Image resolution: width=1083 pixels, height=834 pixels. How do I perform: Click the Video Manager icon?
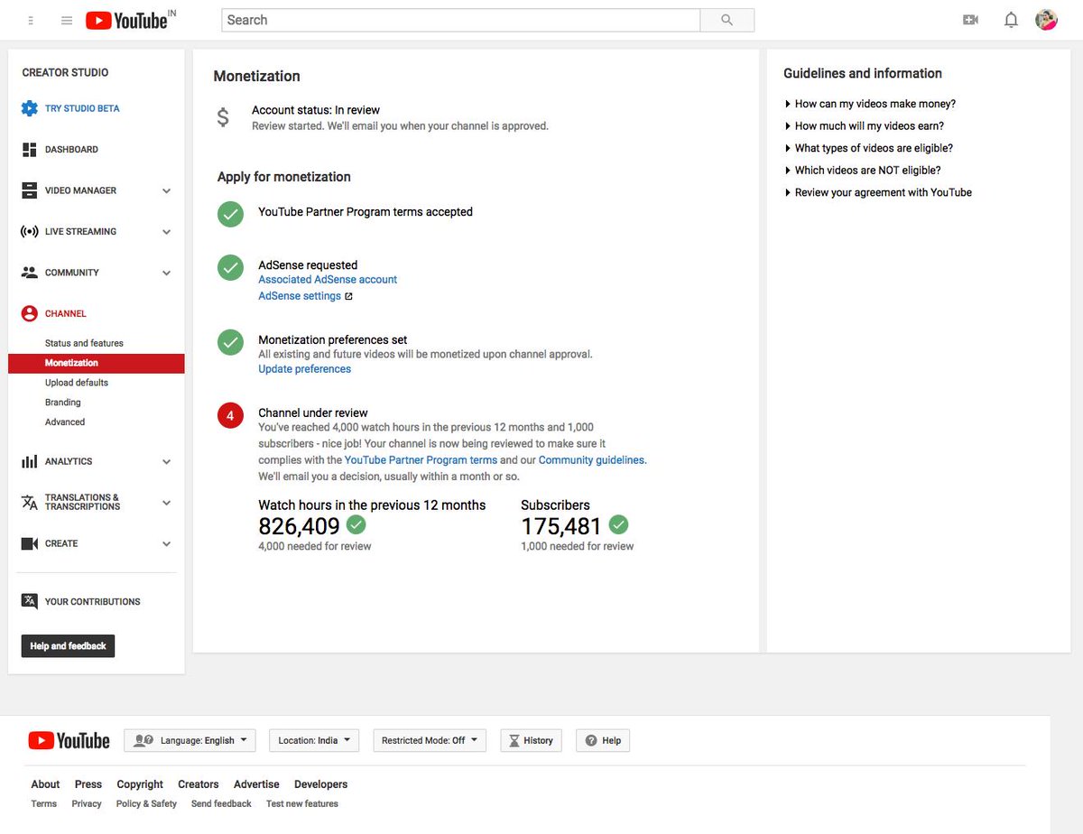tap(30, 190)
